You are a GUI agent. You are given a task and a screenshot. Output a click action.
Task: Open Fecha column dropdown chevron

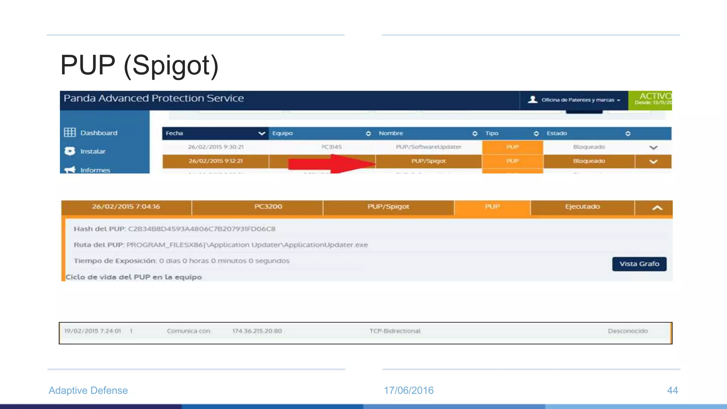262,133
